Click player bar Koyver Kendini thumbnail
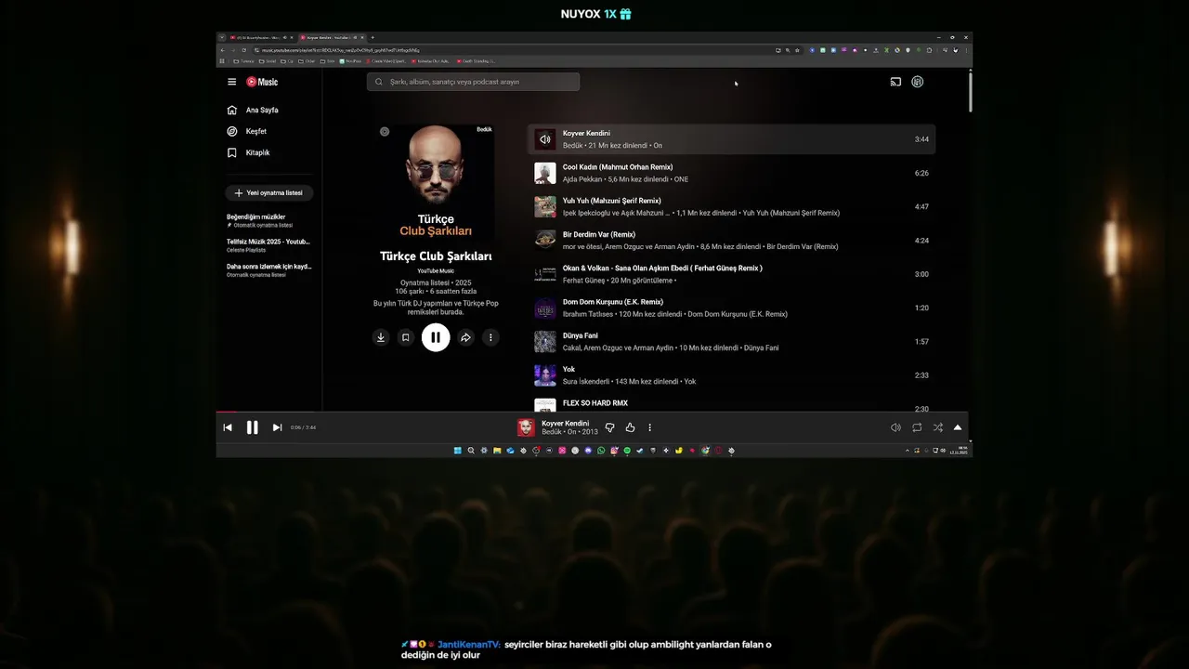This screenshot has width=1189, height=669. (x=526, y=427)
